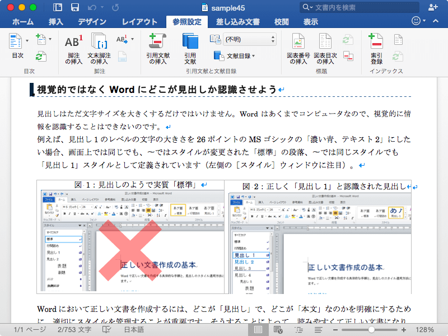Viewport: 448px width, 336px height.
Task: Click 索引登録 (Mark Entry)
Action: [x=376, y=49]
